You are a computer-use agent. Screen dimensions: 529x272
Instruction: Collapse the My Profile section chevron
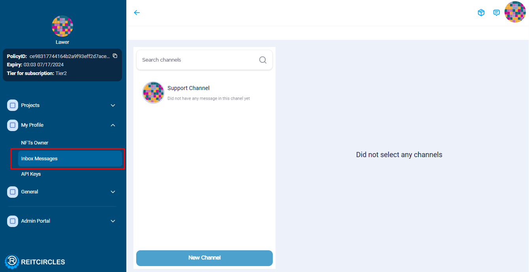coord(113,125)
